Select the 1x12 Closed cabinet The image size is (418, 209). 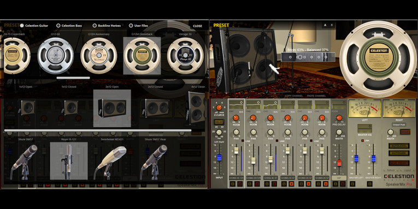click(71, 108)
